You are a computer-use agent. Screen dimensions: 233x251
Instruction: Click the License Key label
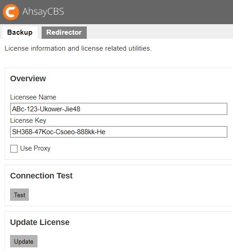click(28, 120)
